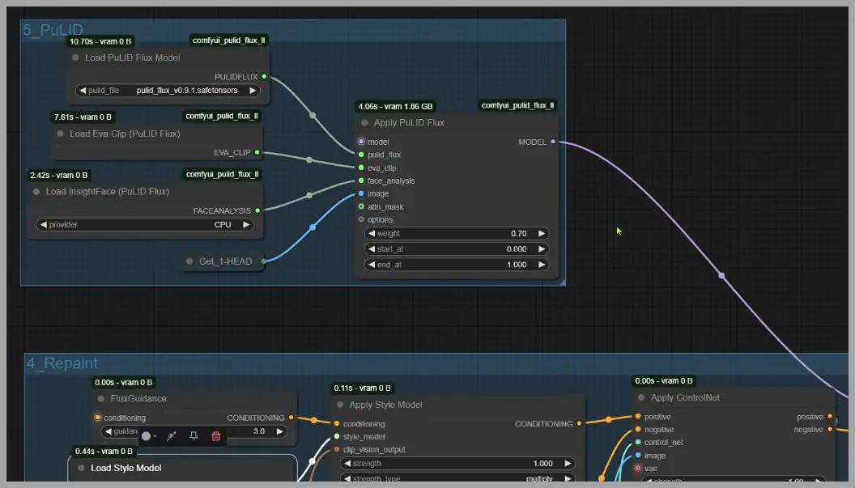
Task: Collapse the Apply Style Model node
Action: [340, 405]
